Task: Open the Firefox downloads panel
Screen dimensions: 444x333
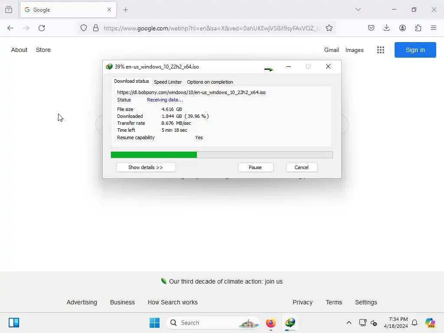Action: coord(386,28)
